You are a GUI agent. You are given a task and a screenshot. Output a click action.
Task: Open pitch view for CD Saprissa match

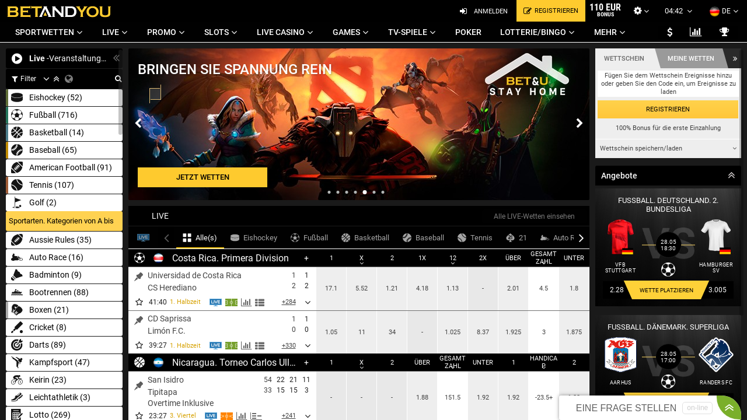pyautogui.click(x=231, y=345)
